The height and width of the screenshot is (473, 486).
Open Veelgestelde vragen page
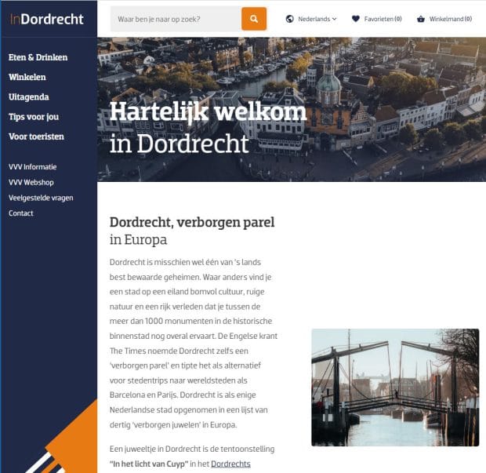[x=41, y=198]
